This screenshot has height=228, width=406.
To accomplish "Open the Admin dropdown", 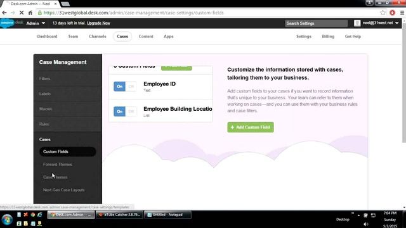I will click(x=36, y=23).
